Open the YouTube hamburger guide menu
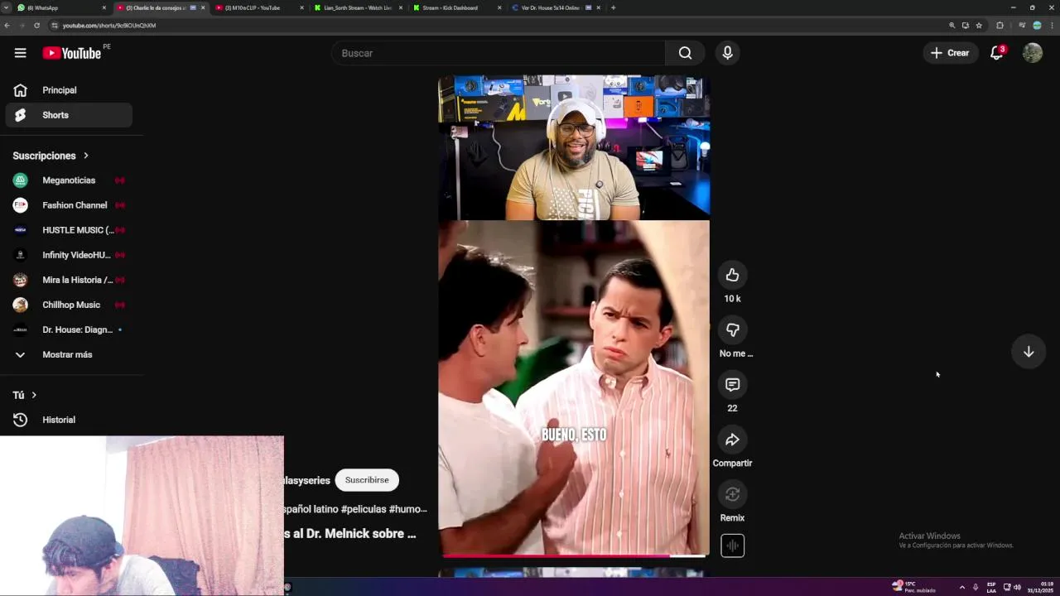Image resolution: width=1060 pixels, height=596 pixels. tap(20, 53)
